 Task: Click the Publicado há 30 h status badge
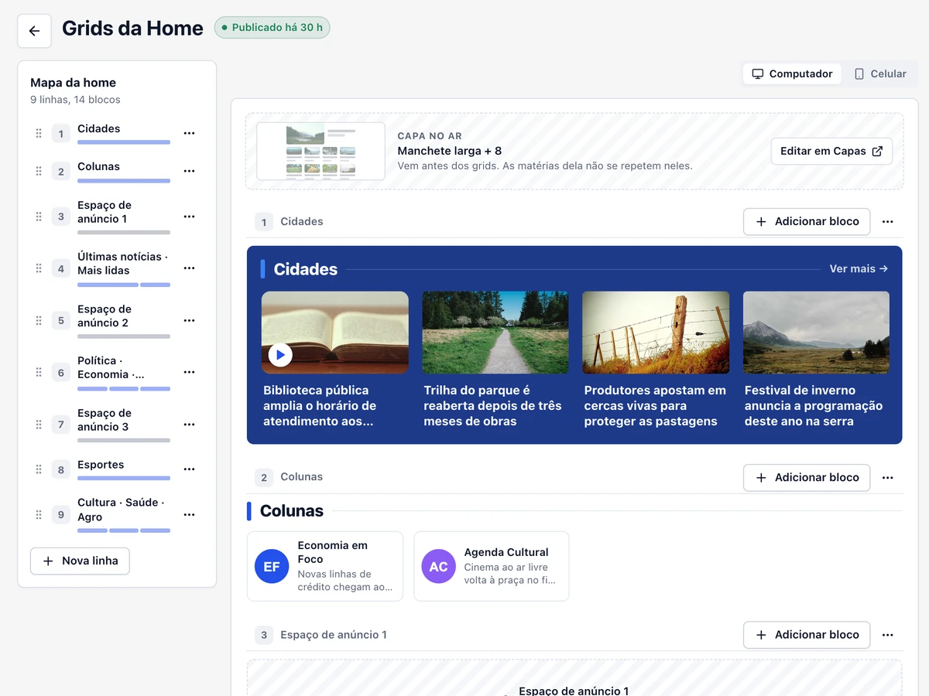click(273, 28)
